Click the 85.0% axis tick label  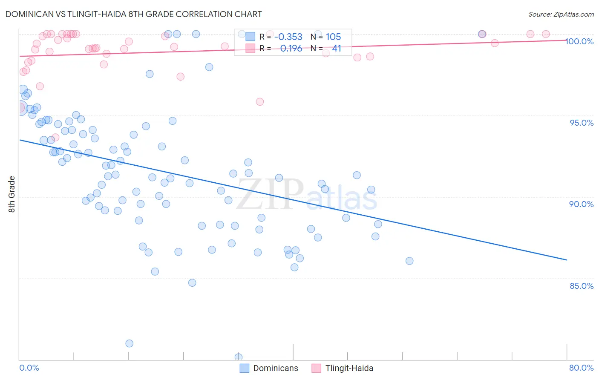click(582, 286)
